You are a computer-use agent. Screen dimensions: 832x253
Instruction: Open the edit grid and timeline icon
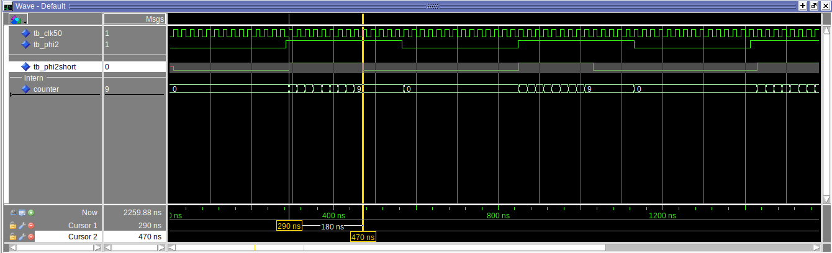[x=22, y=212]
